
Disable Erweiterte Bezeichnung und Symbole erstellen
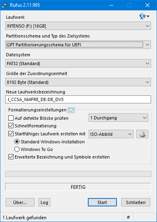point(11,157)
